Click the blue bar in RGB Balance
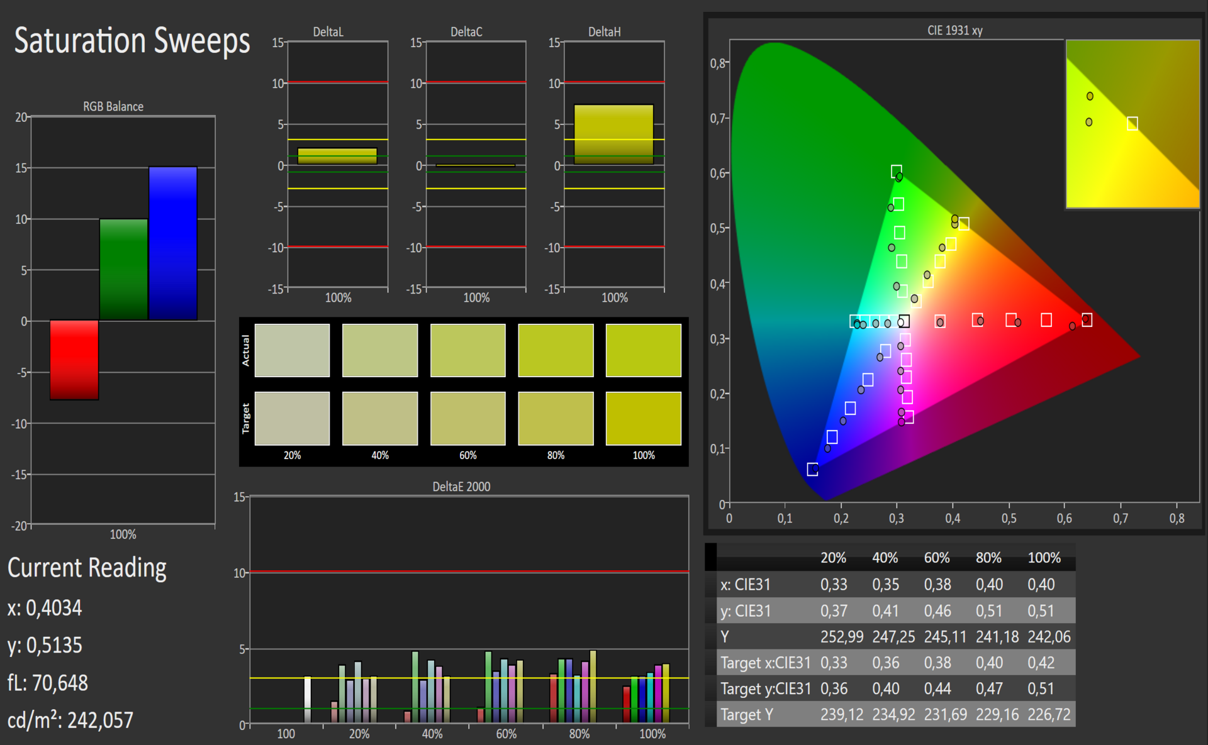Image resolution: width=1208 pixels, height=745 pixels. click(173, 243)
